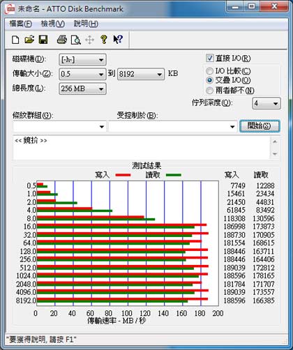Click description box scroll down arrow

pos(275,153)
